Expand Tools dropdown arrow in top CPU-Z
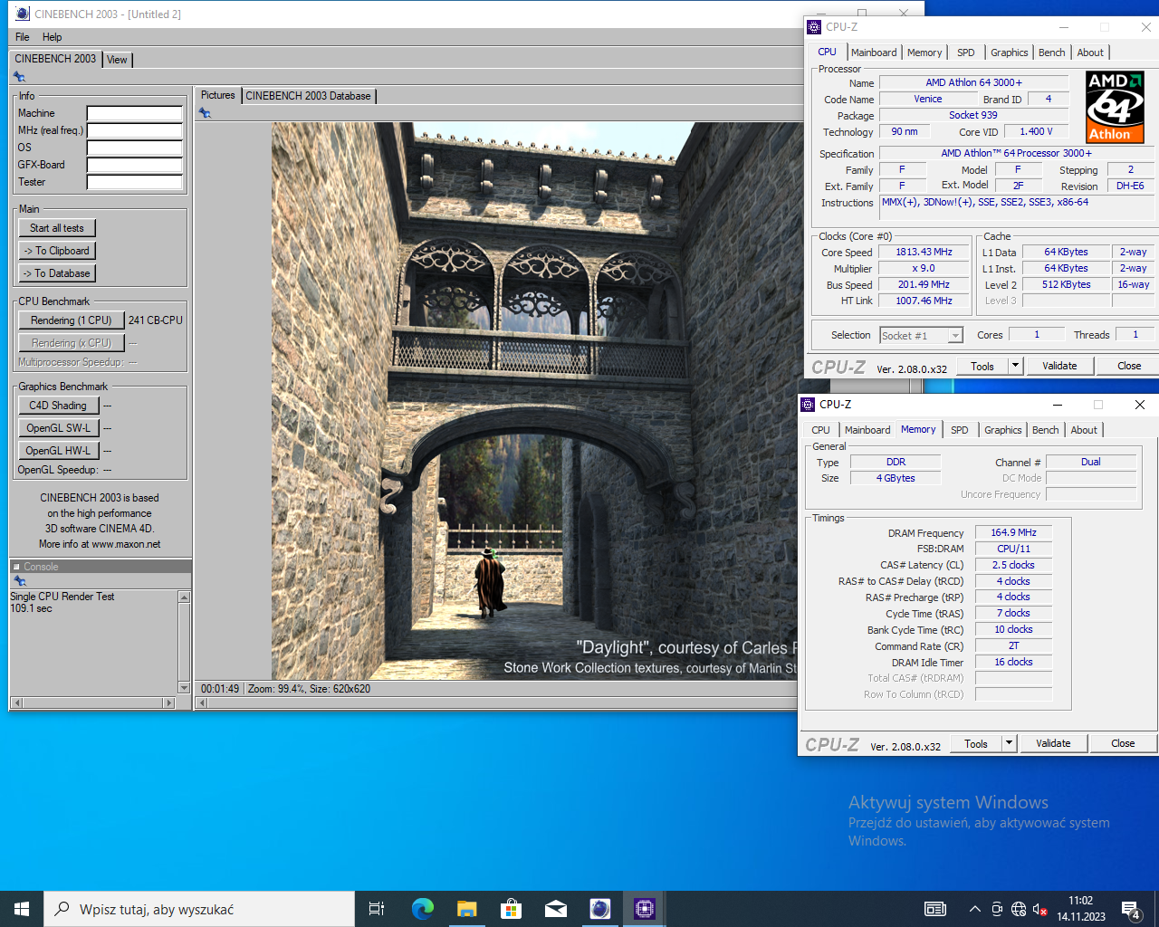 point(1015,367)
